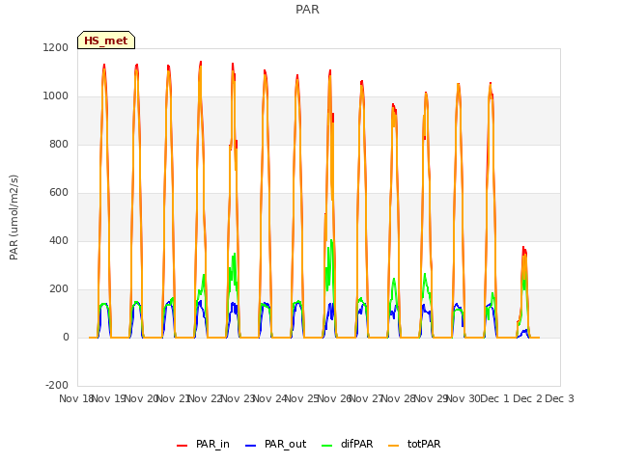
Task: Click the blue PAR_out legend swatch
Action: tap(250, 446)
